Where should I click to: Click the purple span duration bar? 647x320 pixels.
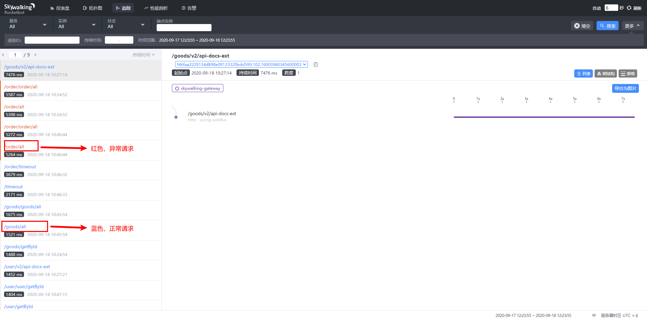(x=544, y=117)
